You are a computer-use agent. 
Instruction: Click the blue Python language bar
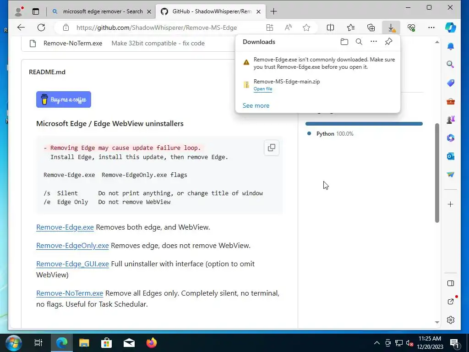pos(364,124)
